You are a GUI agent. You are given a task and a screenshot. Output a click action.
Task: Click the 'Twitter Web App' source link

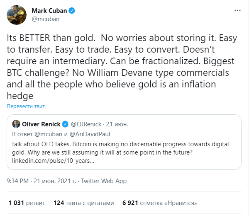[104, 181]
